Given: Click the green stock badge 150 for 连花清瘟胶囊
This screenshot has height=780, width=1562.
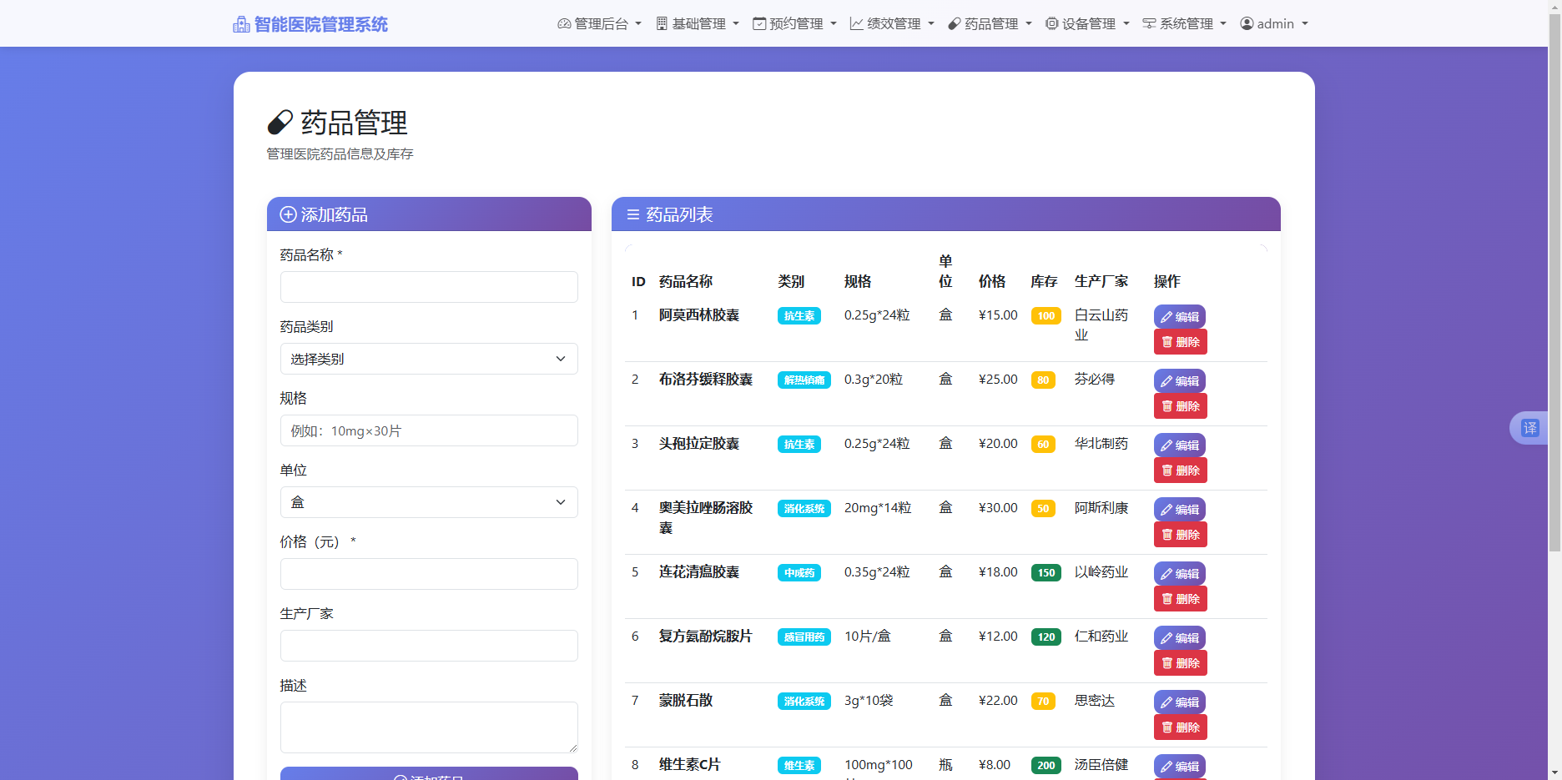Looking at the screenshot, I should [x=1045, y=573].
